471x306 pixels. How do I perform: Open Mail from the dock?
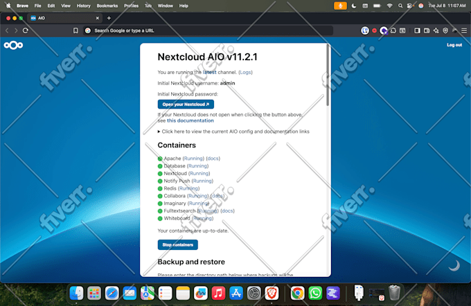[x=130, y=293]
